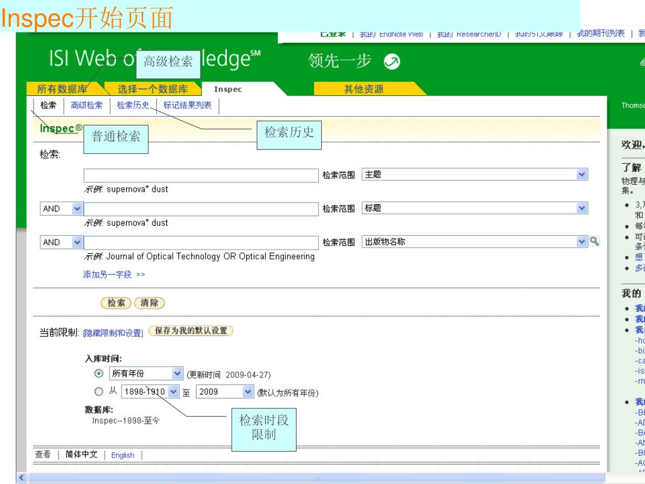The image size is (645, 484).
Task: Click the 检索 search button
Action: (x=116, y=303)
